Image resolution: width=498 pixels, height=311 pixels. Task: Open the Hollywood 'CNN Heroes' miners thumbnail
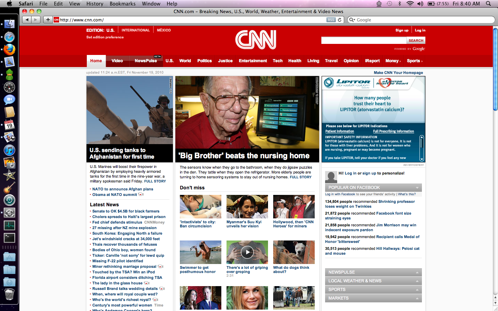pyautogui.click(x=294, y=207)
